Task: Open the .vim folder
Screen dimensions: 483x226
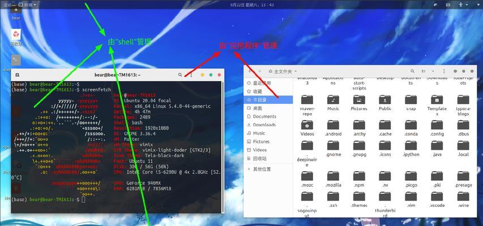Action: tap(411, 199)
